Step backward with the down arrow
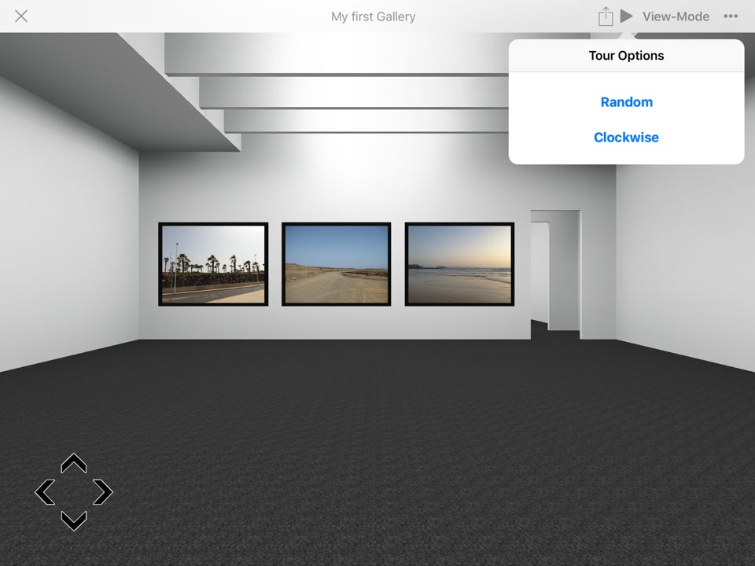The width and height of the screenshot is (755, 566). click(74, 520)
